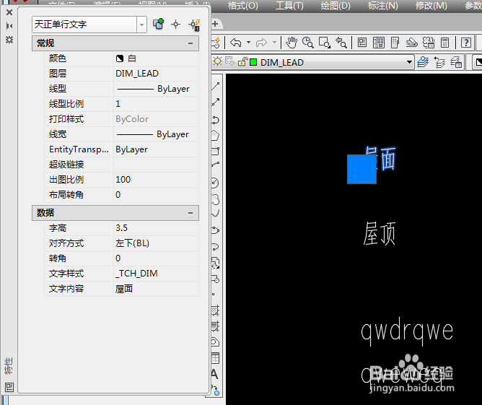
Task: Select the 屋顶 text in drawing
Action: pos(380,234)
